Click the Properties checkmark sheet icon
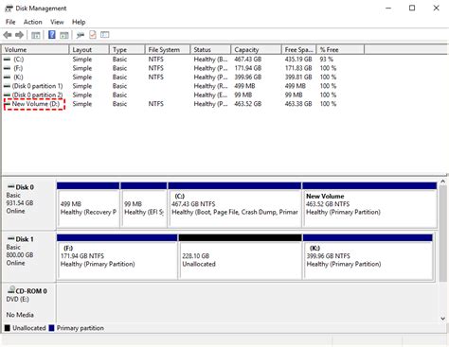449x347 pixels. [93, 35]
